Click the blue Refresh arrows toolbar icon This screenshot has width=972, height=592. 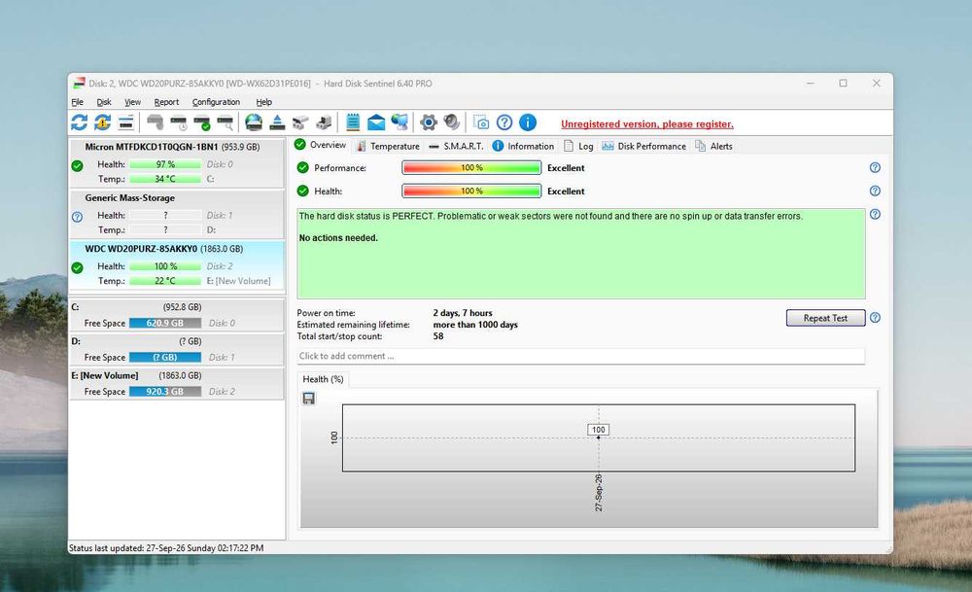tap(80, 122)
